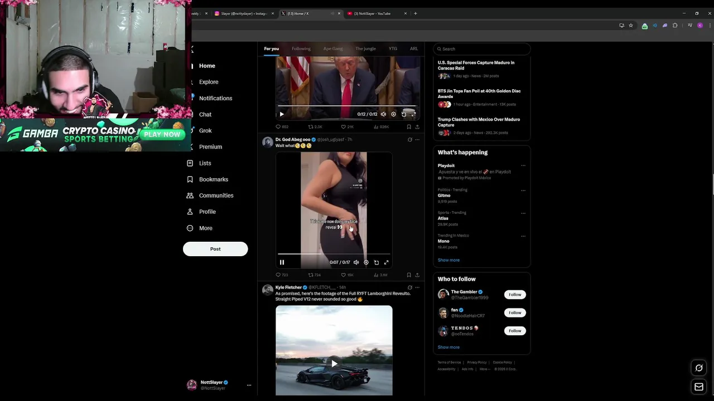The image size is (714, 401).
Task: Follow The Gambler
Action: pos(515,295)
